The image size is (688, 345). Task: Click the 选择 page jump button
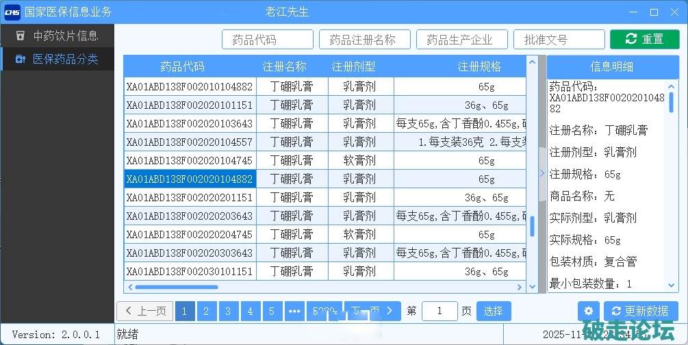493,311
